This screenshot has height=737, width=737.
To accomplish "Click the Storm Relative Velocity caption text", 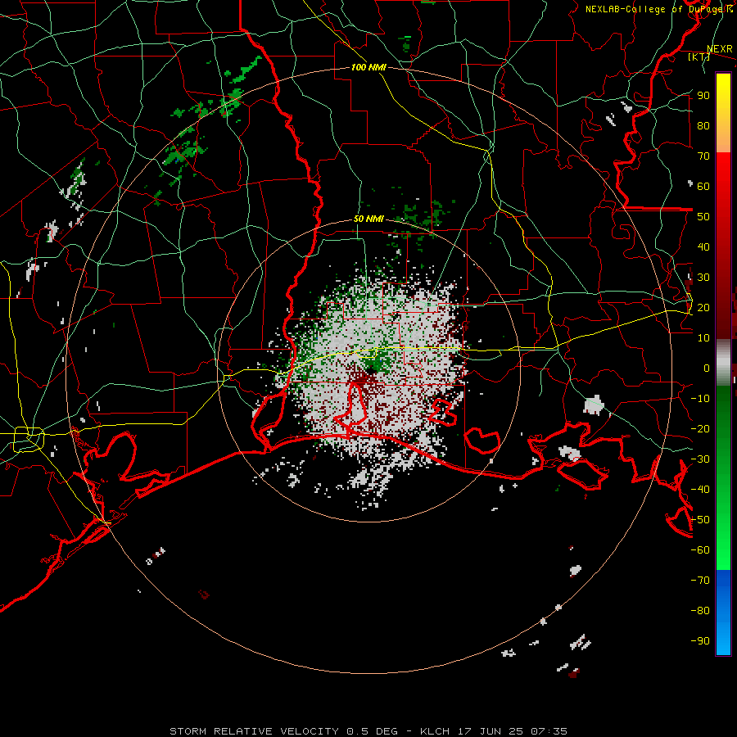I will 368,731.
